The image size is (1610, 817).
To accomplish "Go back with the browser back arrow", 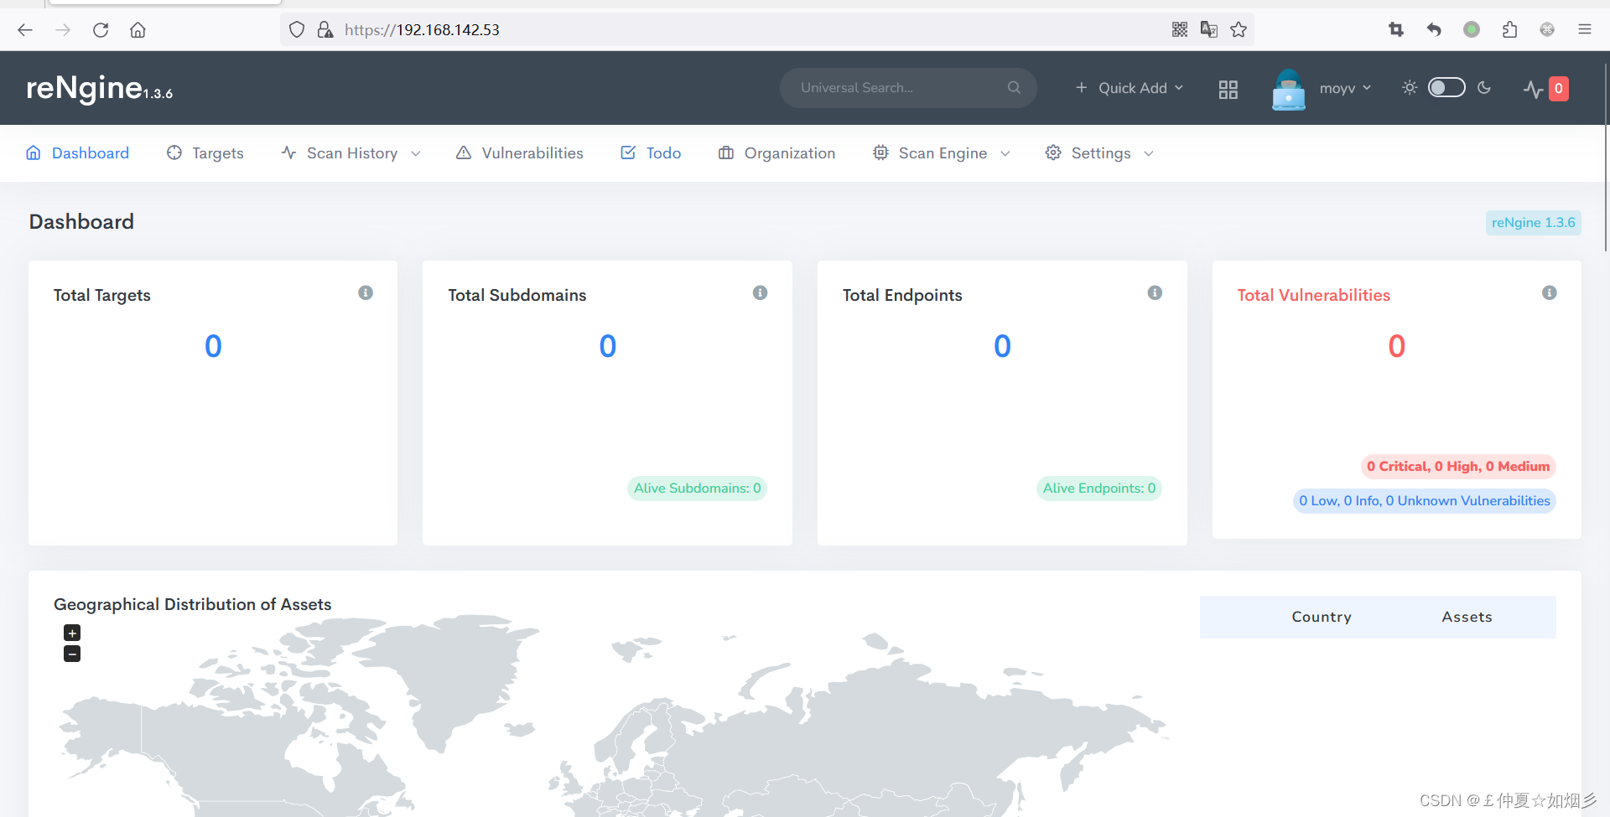I will click(x=25, y=30).
